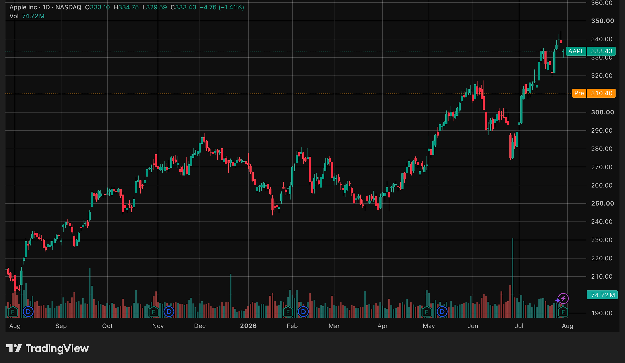625x363 pixels.
Task: Click the Mar label on the time axis
Action: pos(334,326)
